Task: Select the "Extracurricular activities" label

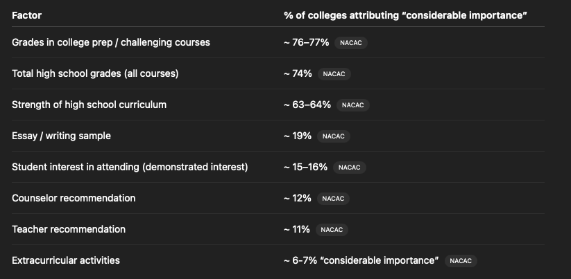Action: [x=66, y=260]
